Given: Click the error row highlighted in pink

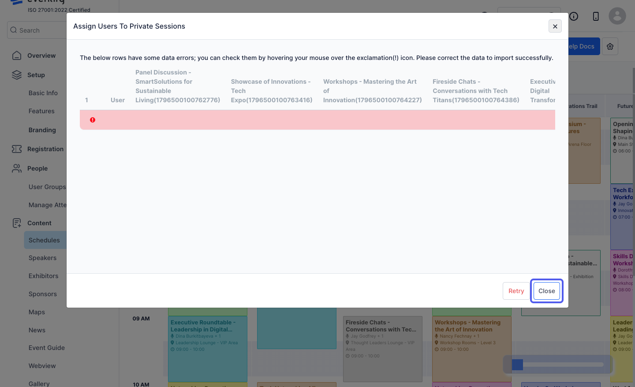Looking at the screenshot, I should [317, 120].
